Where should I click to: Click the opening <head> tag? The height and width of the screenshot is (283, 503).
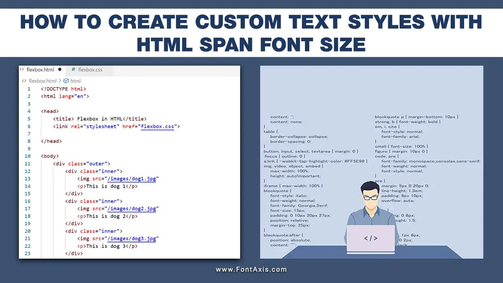click(x=50, y=111)
